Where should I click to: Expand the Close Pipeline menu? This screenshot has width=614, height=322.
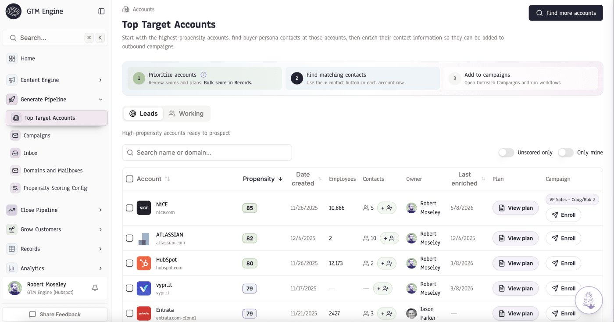[55, 210]
